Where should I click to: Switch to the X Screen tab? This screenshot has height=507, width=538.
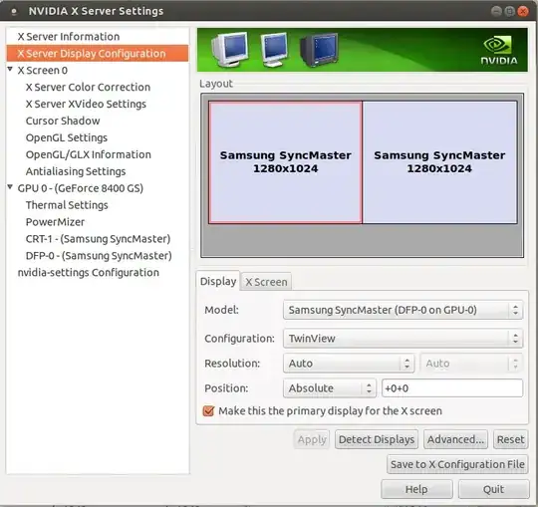coord(266,282)
